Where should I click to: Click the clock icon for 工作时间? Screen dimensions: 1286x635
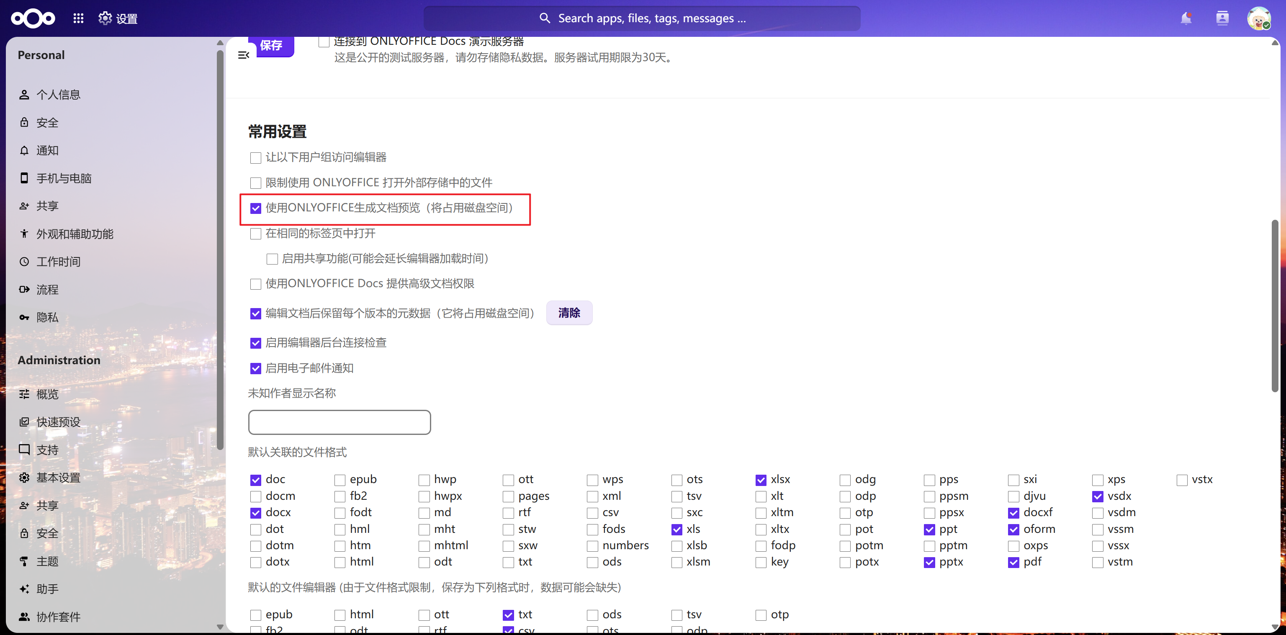point(24,262)
